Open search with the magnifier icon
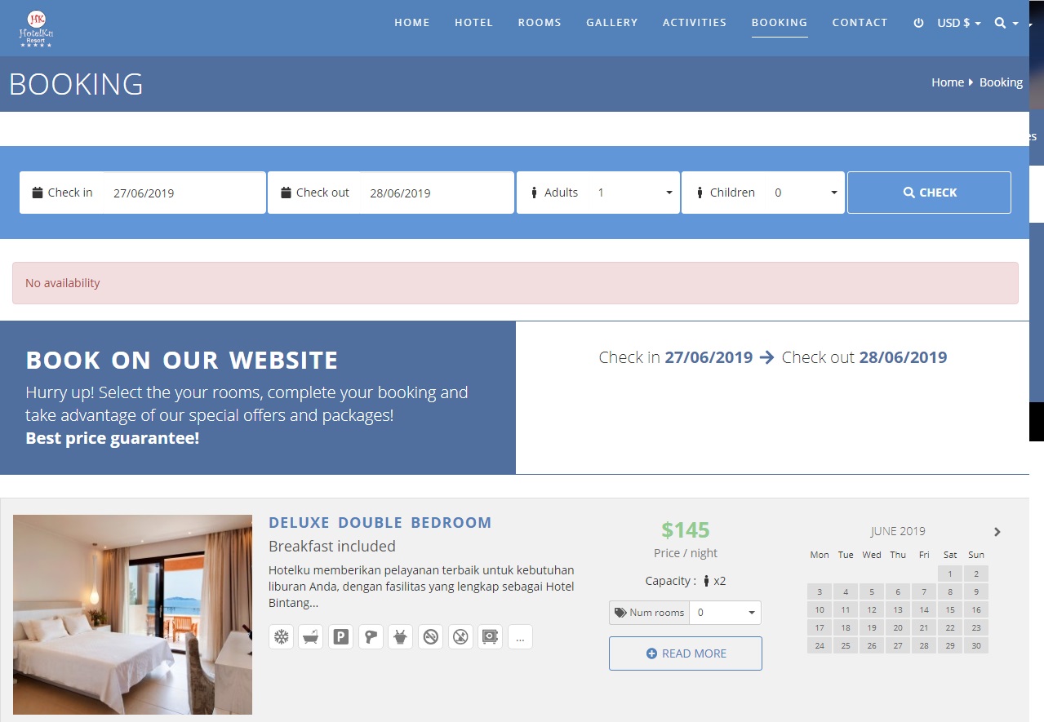The image size is (1044, 722). 1001,23
